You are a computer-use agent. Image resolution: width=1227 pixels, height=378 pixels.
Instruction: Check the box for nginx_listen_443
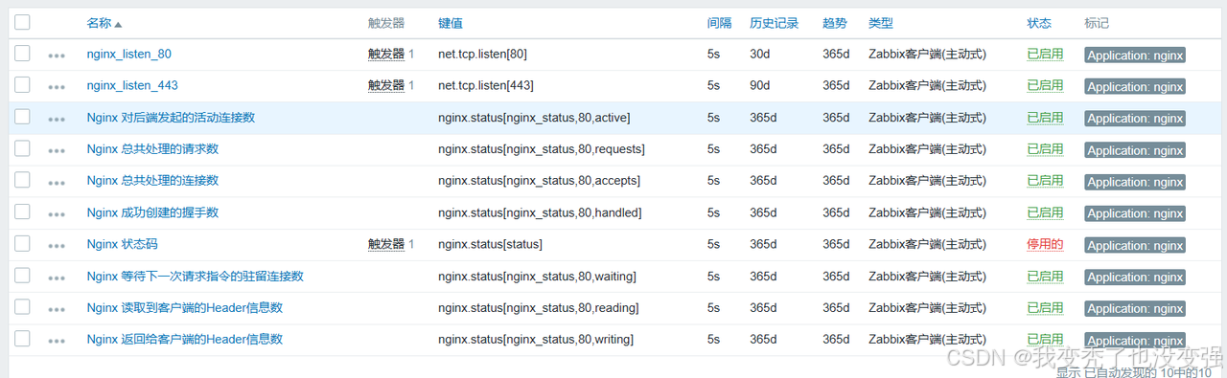pos(22,85)
